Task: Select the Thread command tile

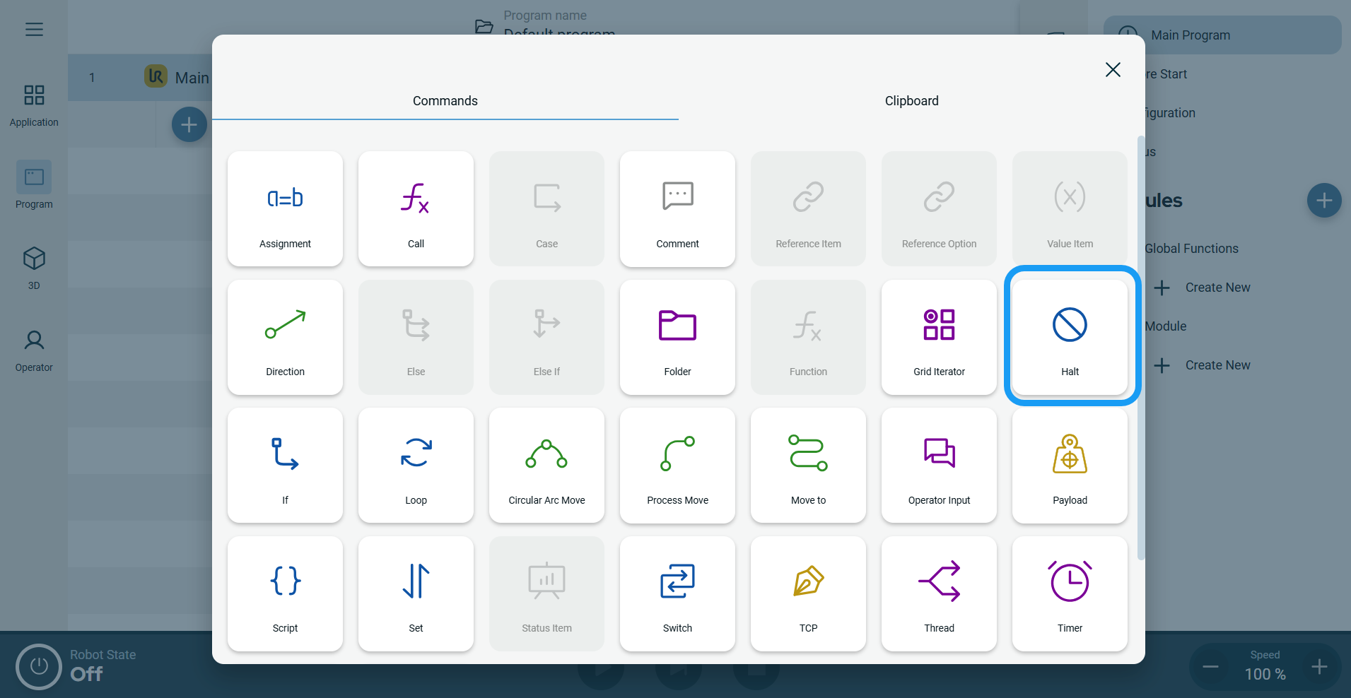Action: [939, 593]
